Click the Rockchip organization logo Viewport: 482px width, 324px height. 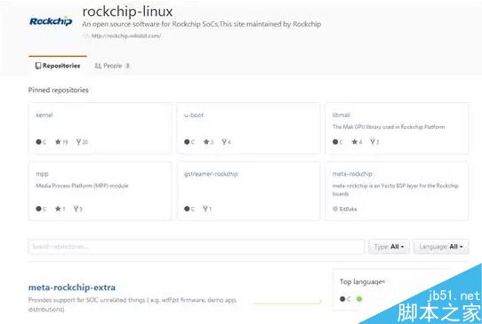pyautogui.click(x=51, y=21)
